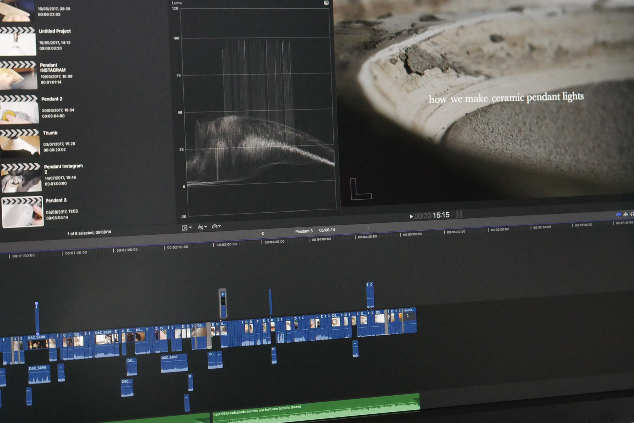Click the play button beside the timecode
634x423 pixels.
411,216
